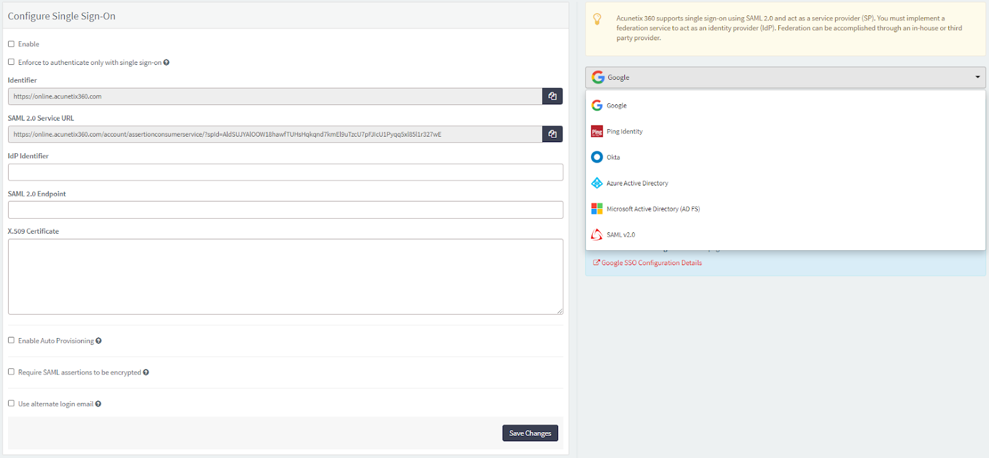Viewport: 989px width, 458px height.
Task: Select Azure Active Directory option
Action: click(786, 183)
